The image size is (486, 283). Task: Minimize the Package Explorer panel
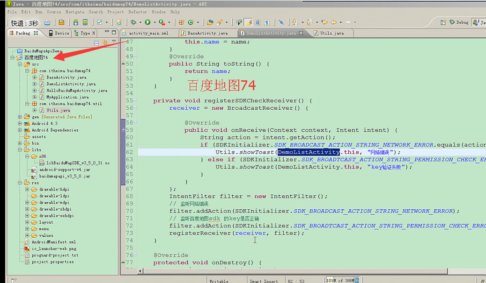pos(107,32)
